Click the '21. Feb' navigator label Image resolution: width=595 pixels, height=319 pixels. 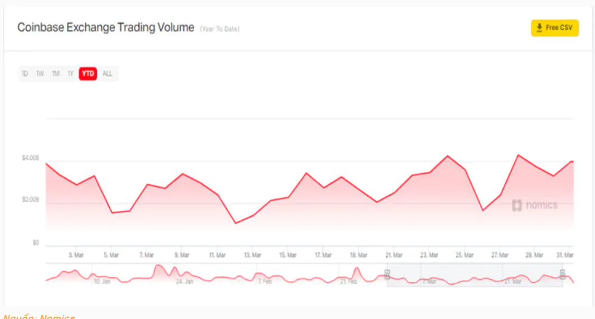point(348,281)
